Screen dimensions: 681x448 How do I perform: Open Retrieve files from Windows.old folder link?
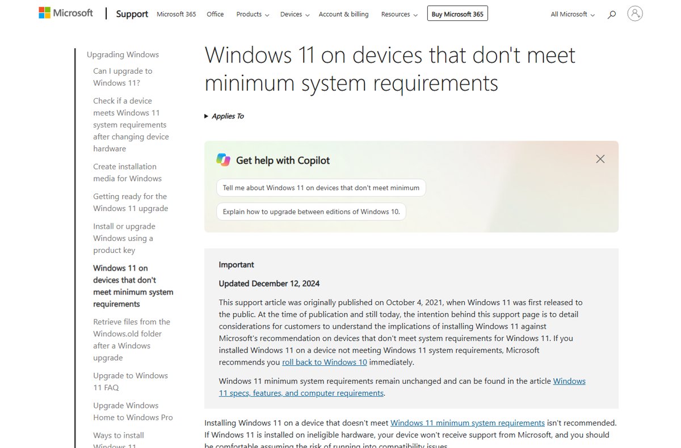click(132, 339)
